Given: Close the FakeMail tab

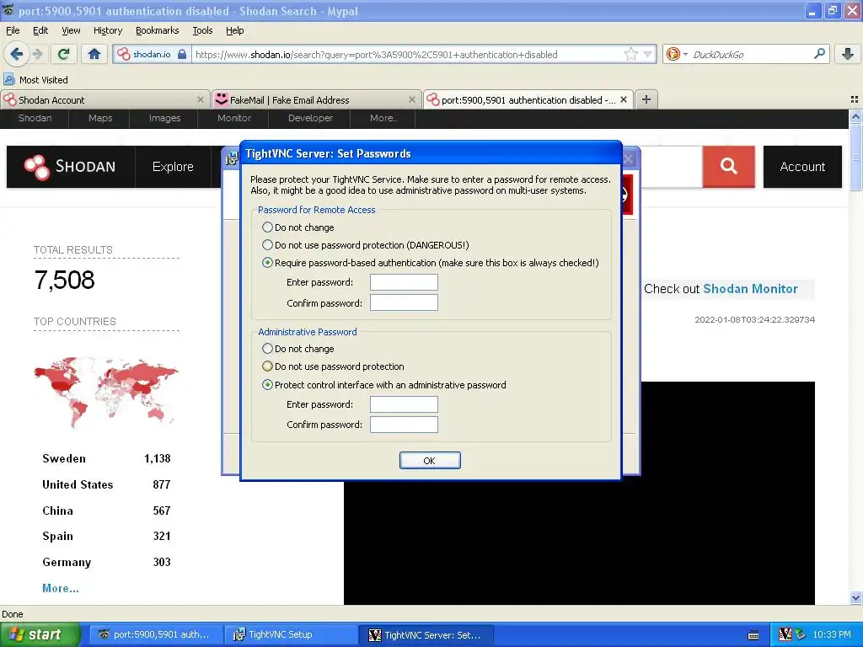Looking at the screenshot, I should (411, 99).
